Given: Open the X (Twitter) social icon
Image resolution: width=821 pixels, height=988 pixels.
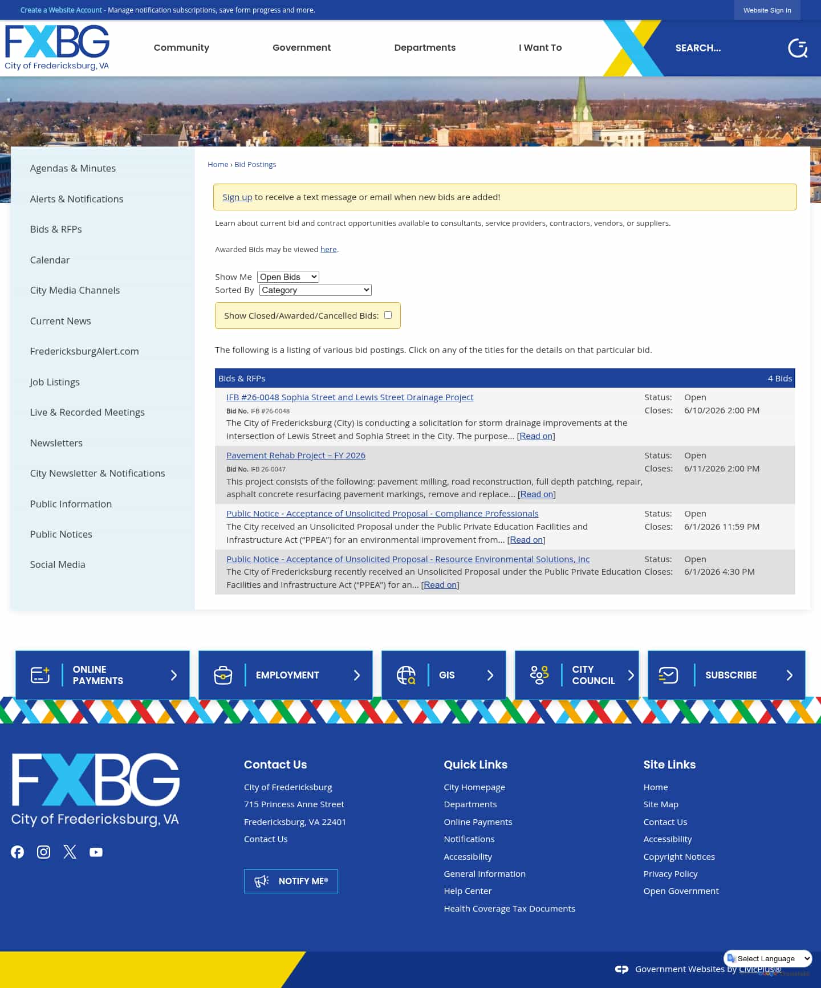Looking at the screenshot, I should click(x=70, y=852).
